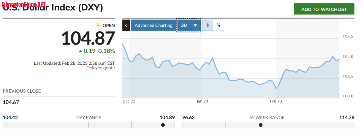Click the Feb 23 axis label
Image resolution: width=363 pixels, height=133 pixels.
[276, 101]
